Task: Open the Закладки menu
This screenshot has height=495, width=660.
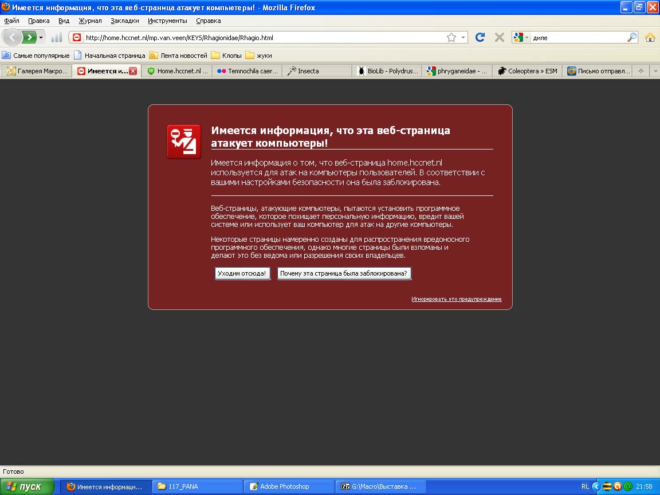Action: point(124,21)
